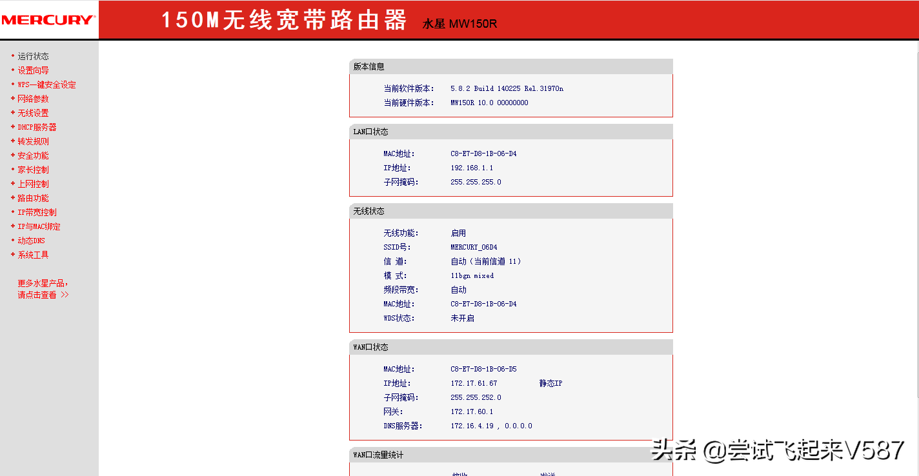Expand the IP与MAC绑定 menu
Image resolution: width=919 pixels, height=476 pixels.
point(39,226)
